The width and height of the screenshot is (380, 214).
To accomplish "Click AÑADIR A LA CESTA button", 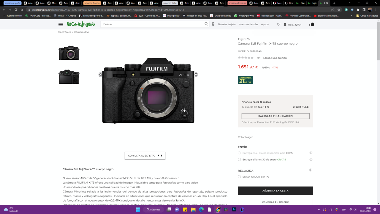I will click(275, 191).
